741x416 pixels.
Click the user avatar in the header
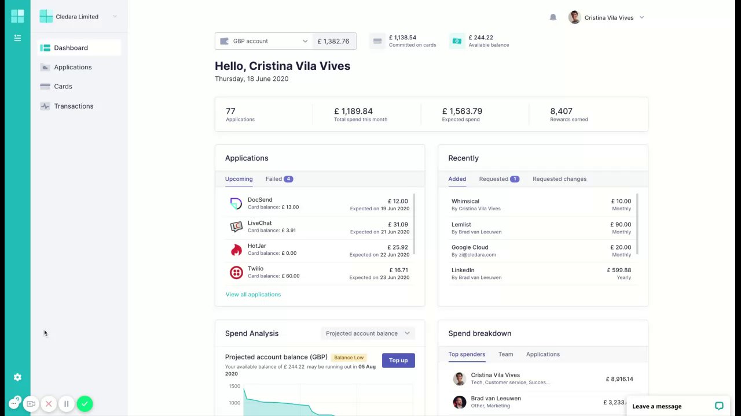pos(574,17)
